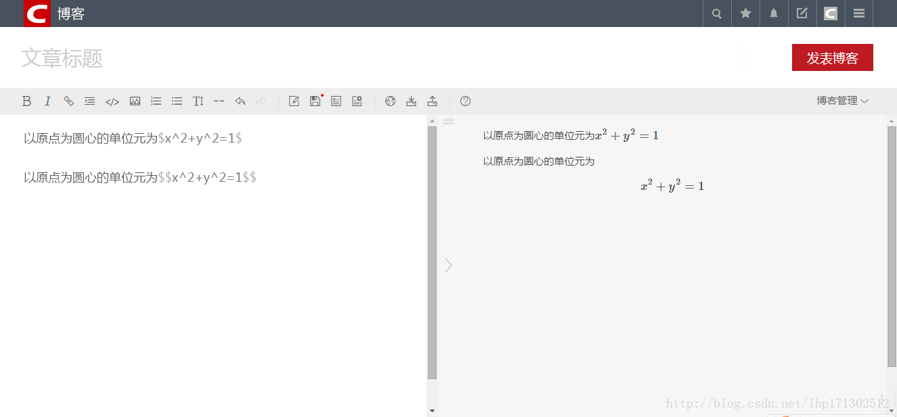Click the preview pane scrollbar up arrow
Image resolution: width=897 pixels, height=417 pixels.
(892, 121)
